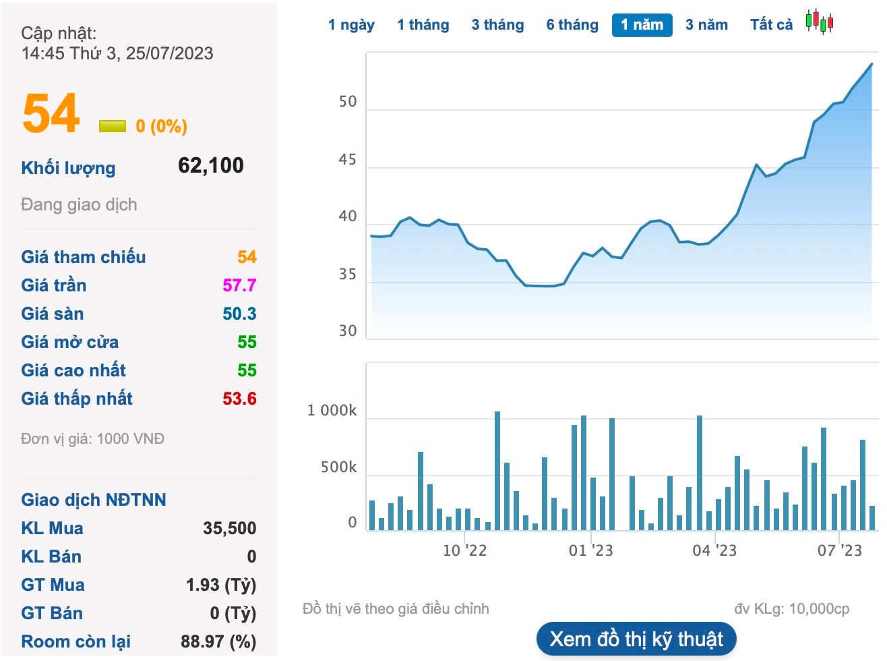Click 'đv KLg: 10,000cp' unit note

[792, 609]
